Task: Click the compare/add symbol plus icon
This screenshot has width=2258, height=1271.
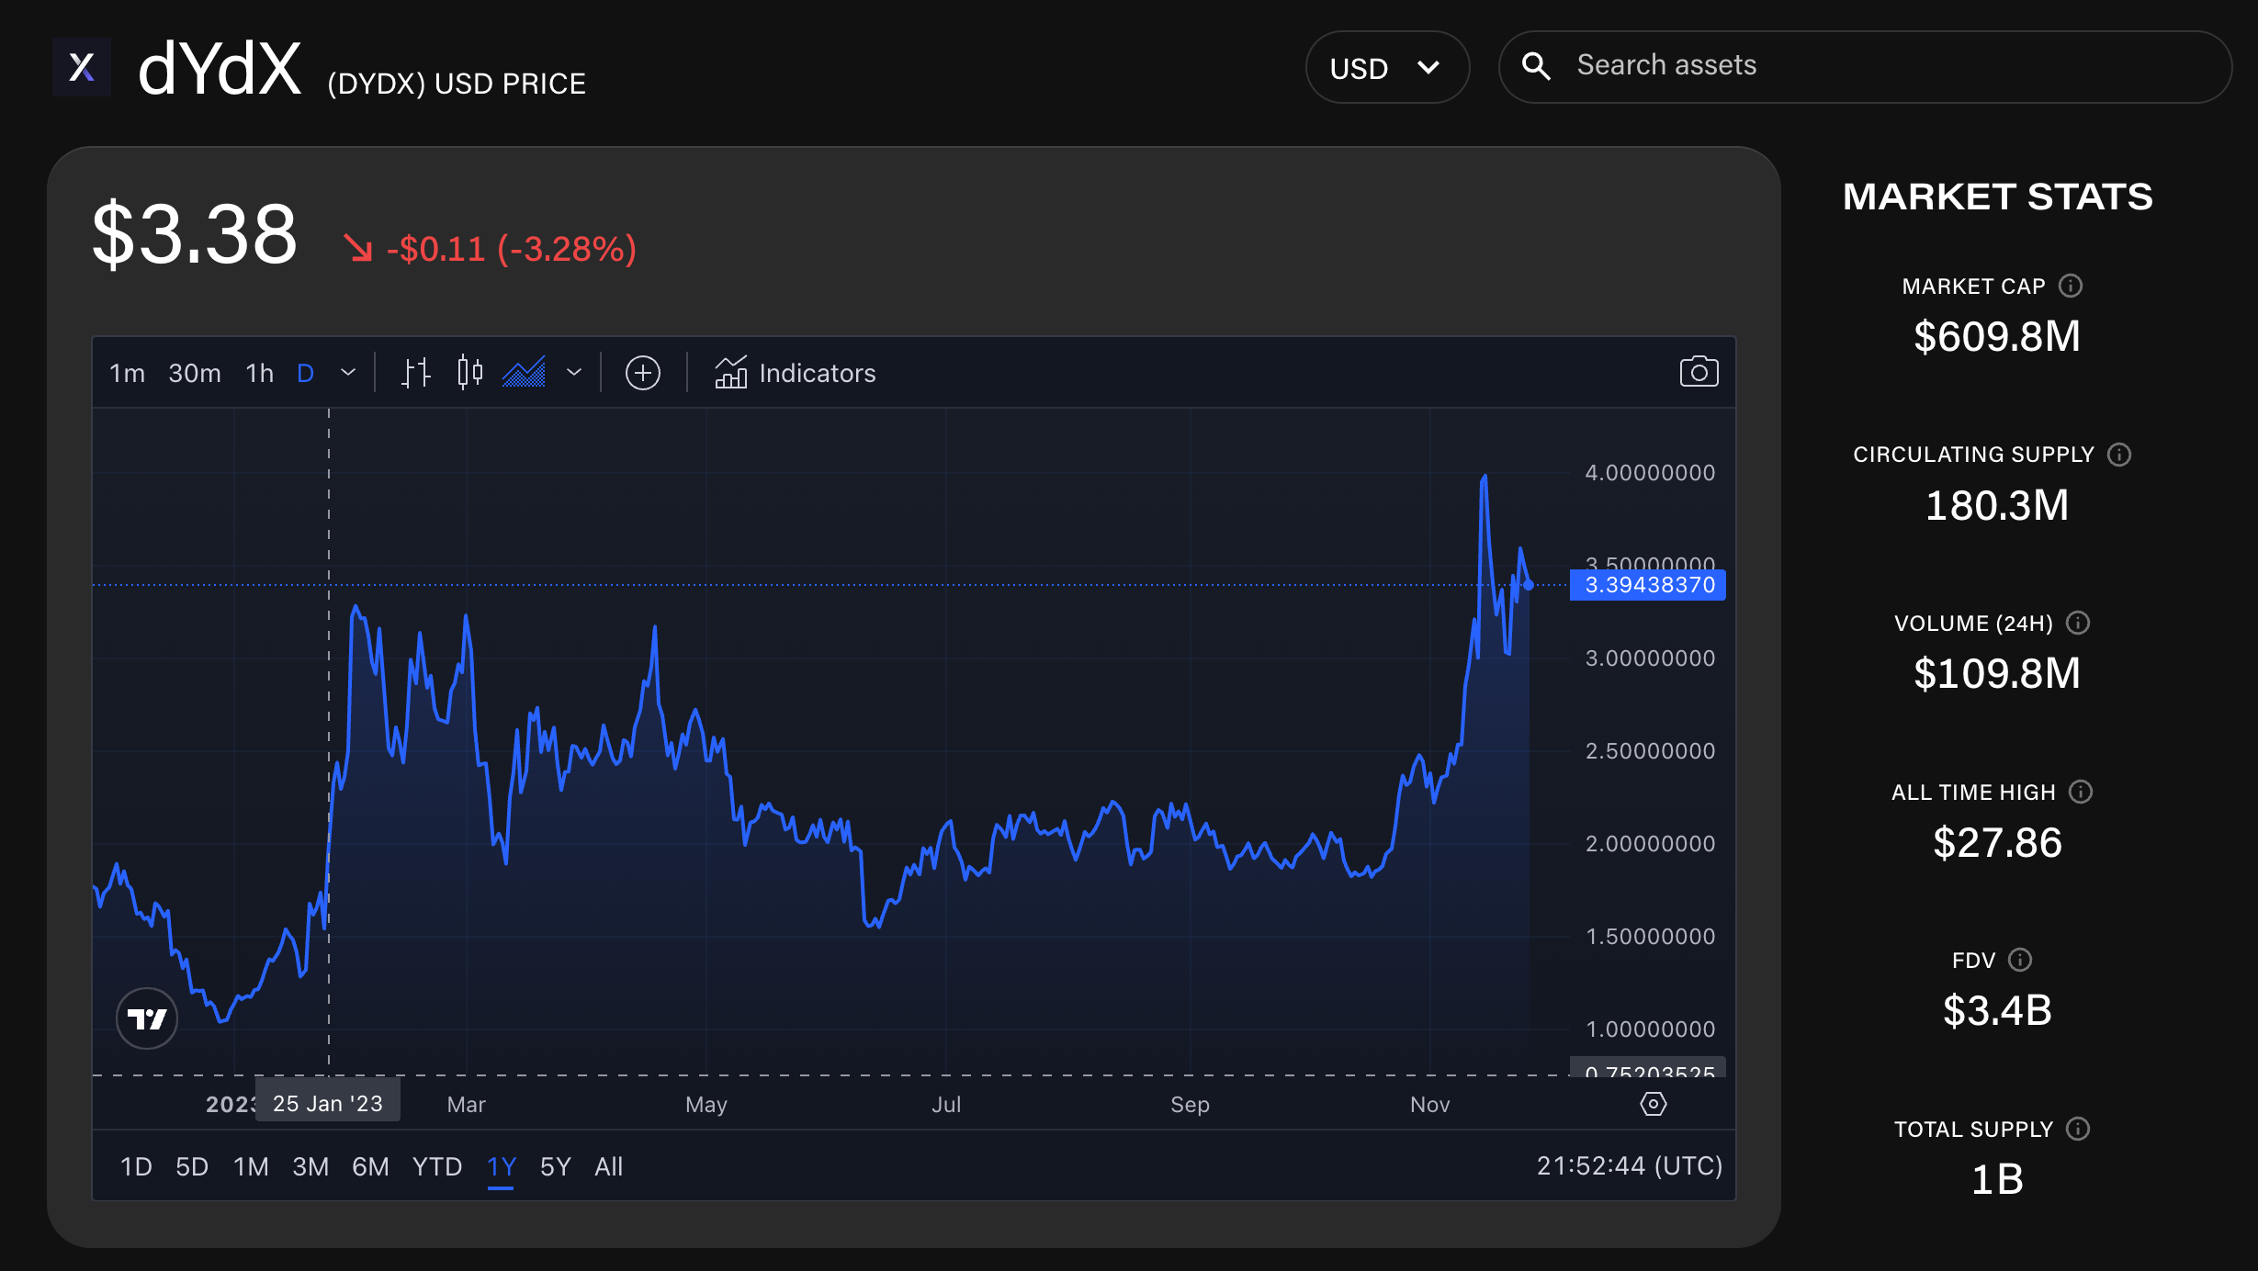Action: point(642,373)
